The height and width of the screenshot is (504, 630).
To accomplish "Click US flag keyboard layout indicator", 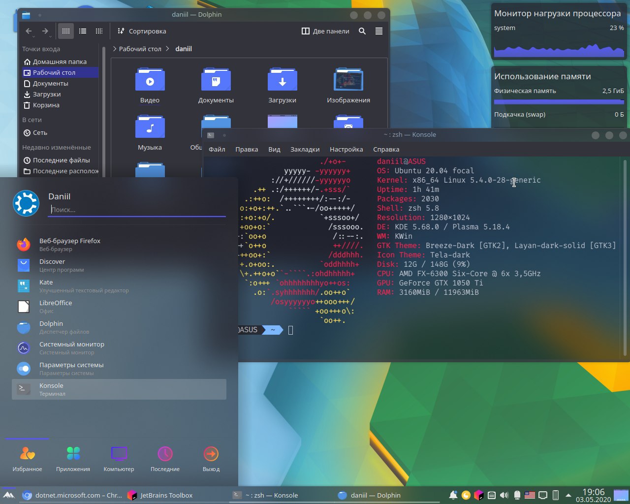I will coord(530,495).
